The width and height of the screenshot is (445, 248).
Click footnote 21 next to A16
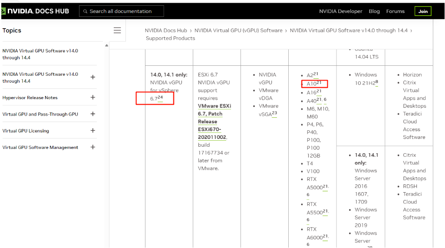[319, 91]
